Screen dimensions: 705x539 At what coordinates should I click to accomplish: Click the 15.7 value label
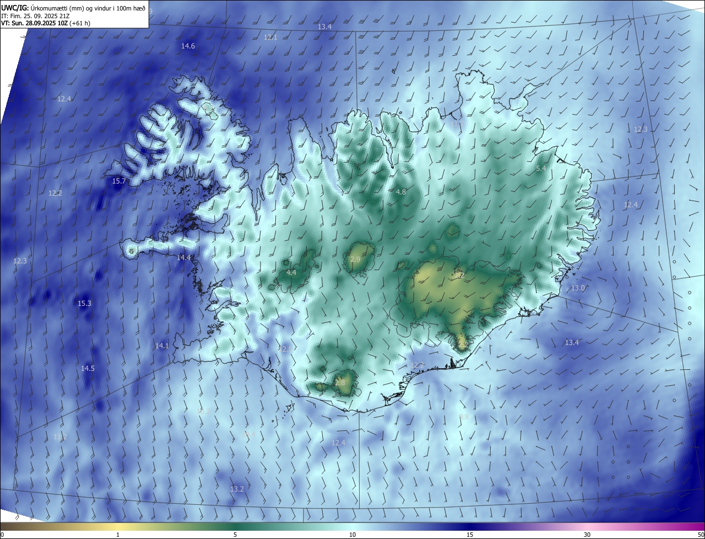click(x=119, y=181)
